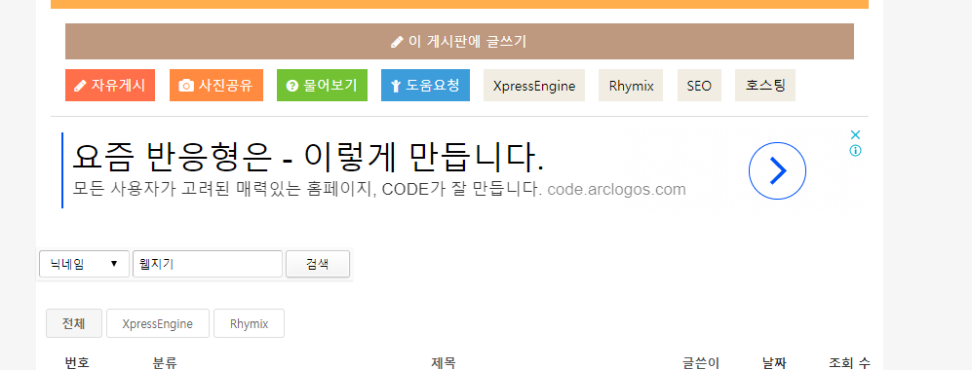Screen dimensions: 972x370
Task: Expand the 닉네임 search type dropdown
Action: point(84,264)
